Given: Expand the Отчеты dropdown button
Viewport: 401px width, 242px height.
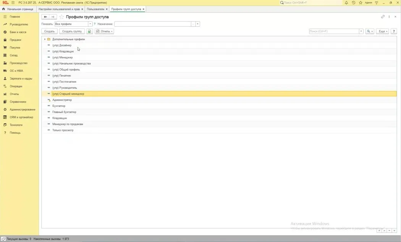Looking at the screenshot, I should 104,31.
